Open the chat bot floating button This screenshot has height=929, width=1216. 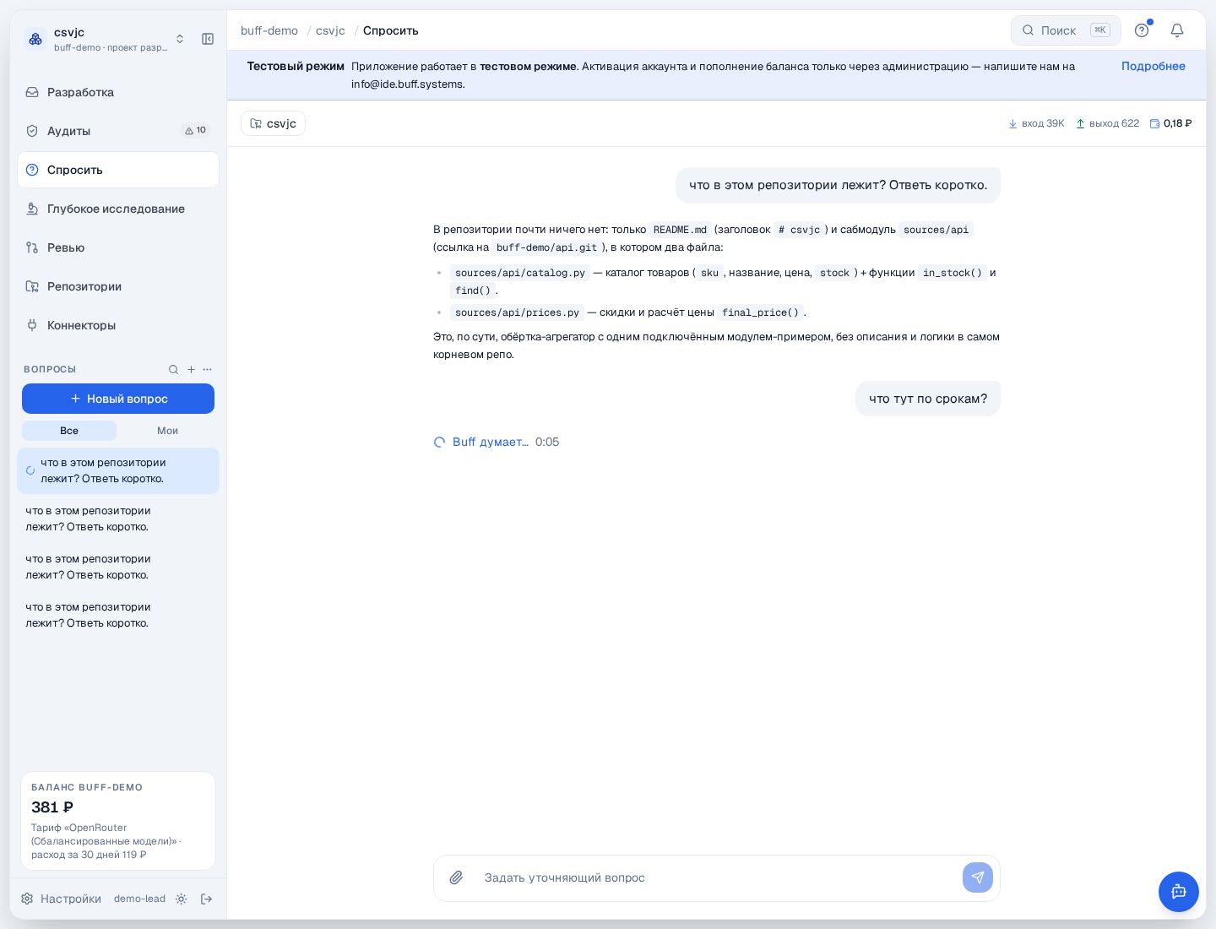[x=1179, y=892]
